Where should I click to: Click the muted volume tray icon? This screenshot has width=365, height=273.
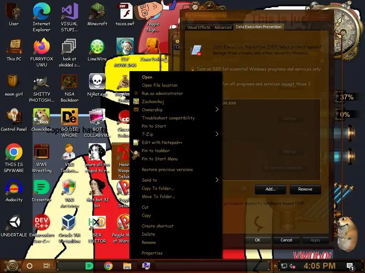point(292,266)
